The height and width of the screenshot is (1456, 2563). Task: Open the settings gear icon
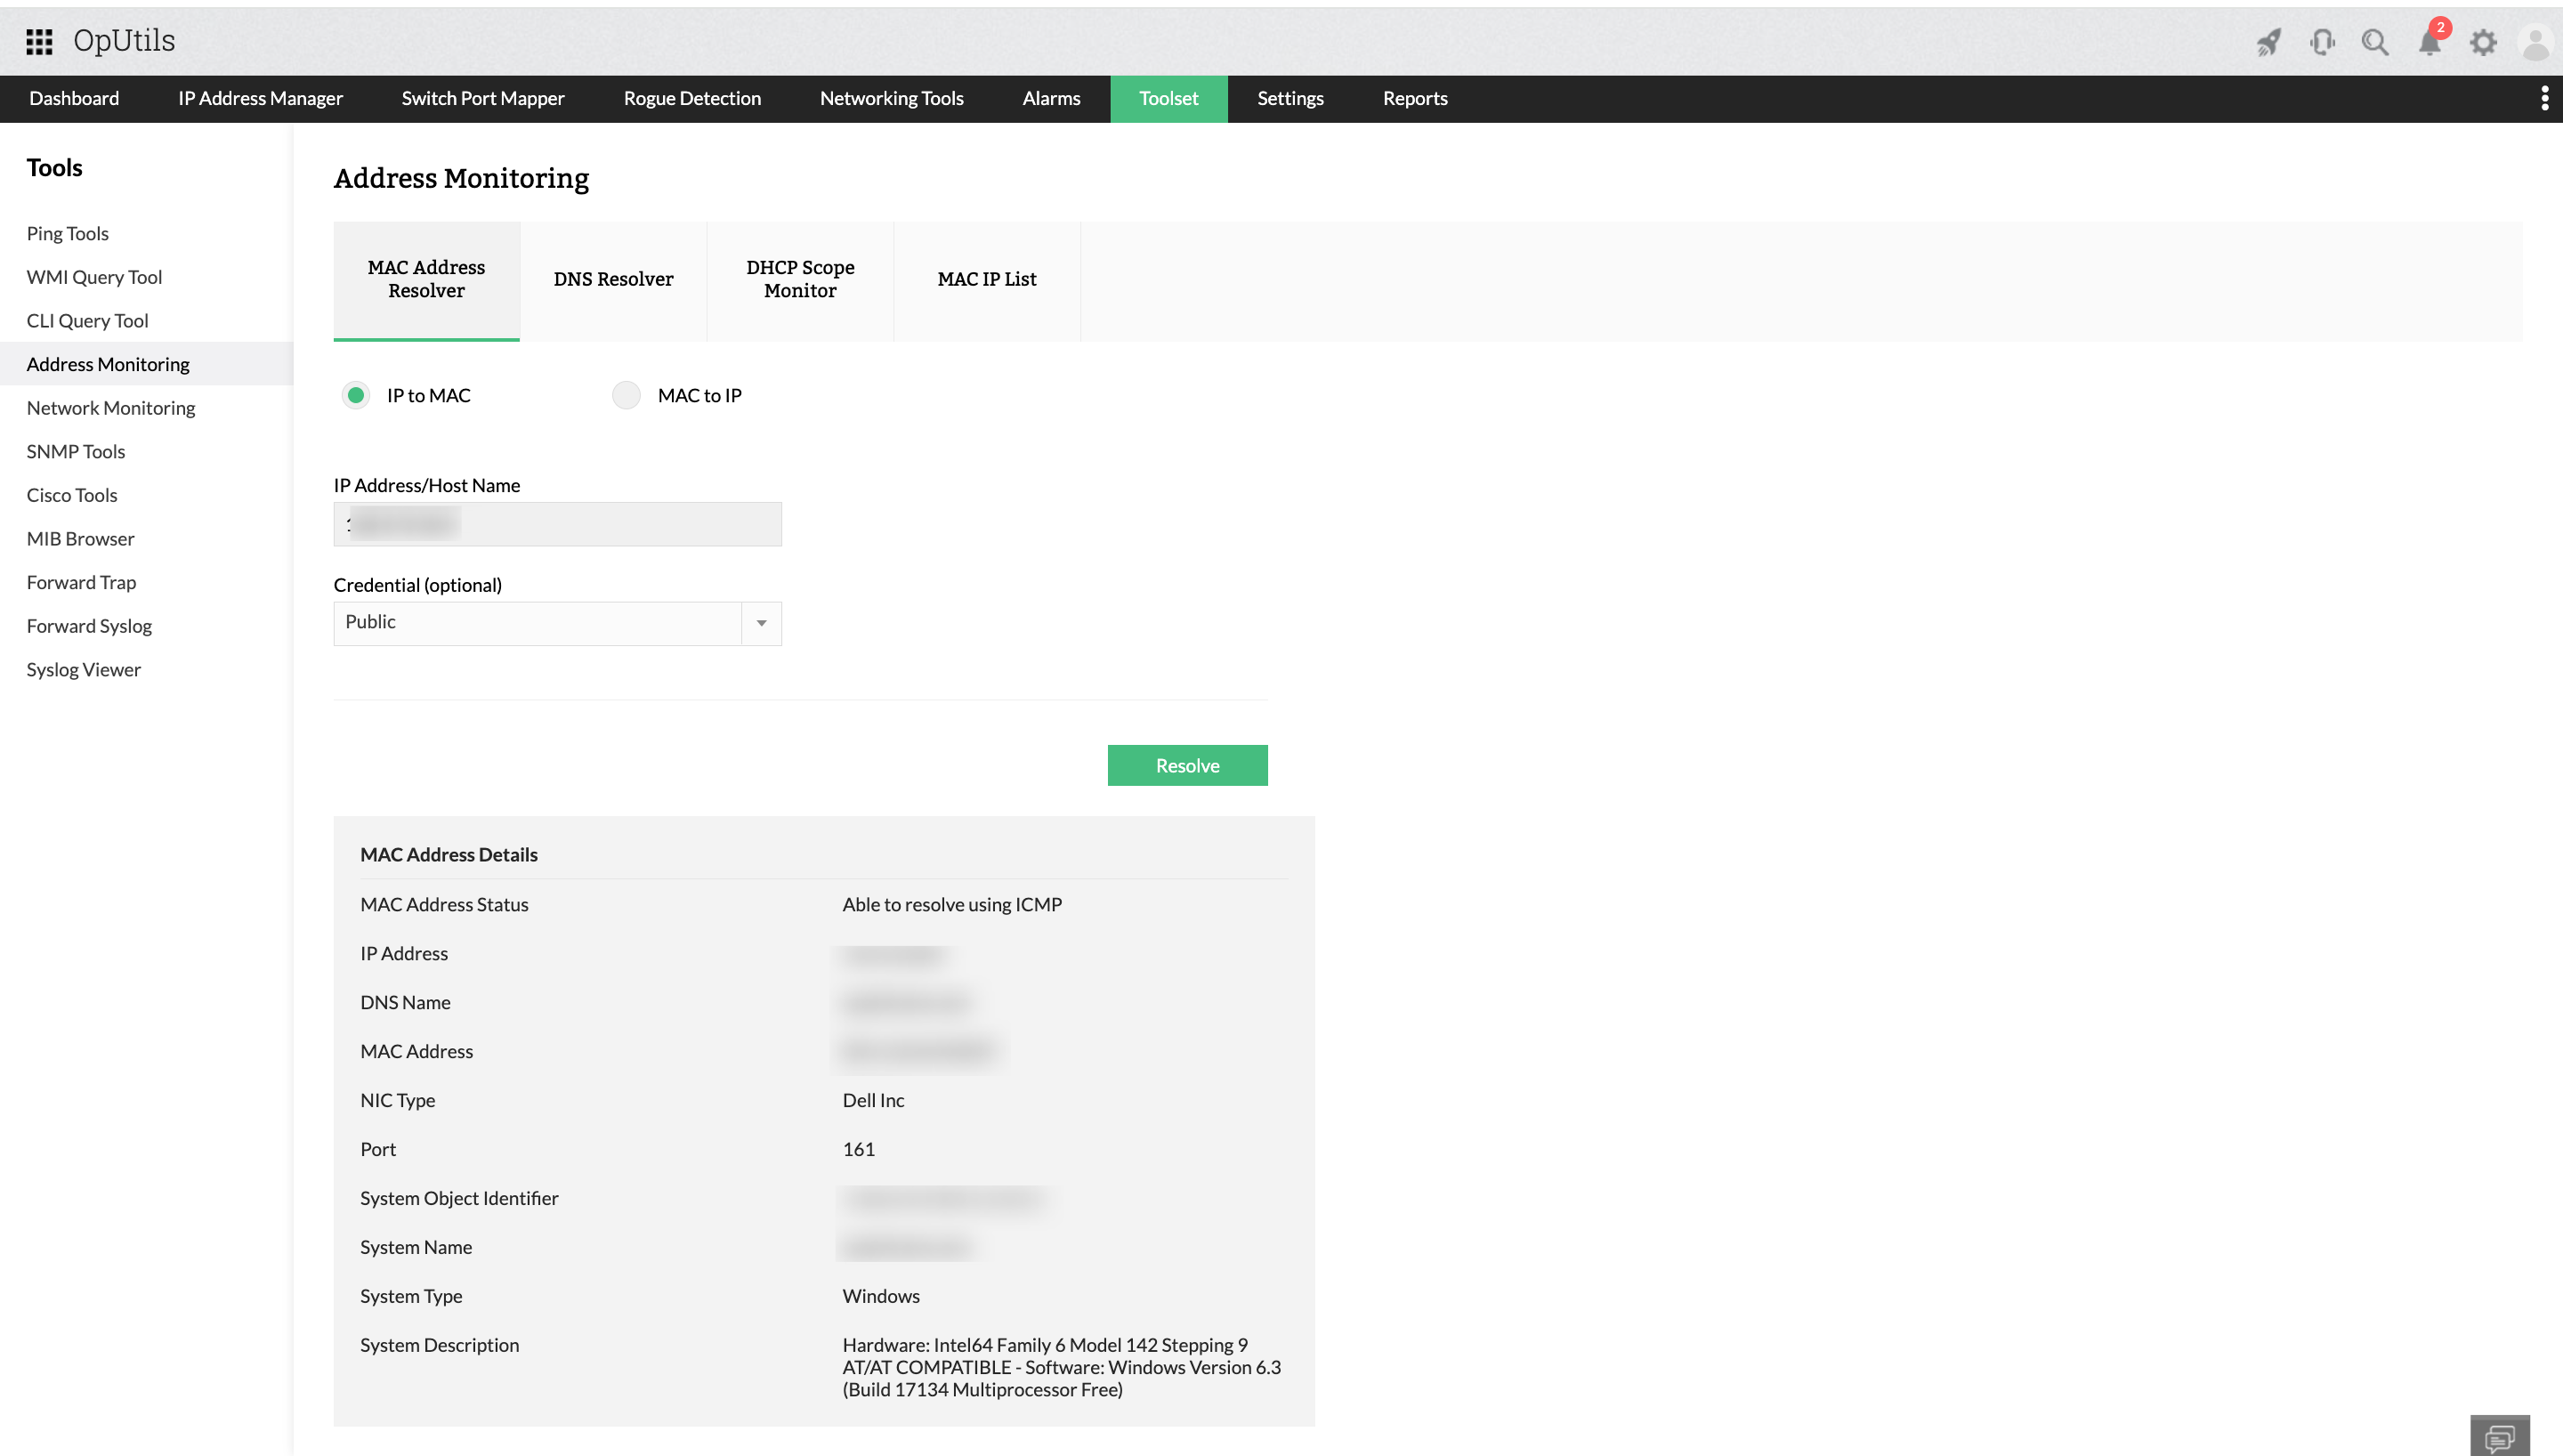coord(2484,42)
